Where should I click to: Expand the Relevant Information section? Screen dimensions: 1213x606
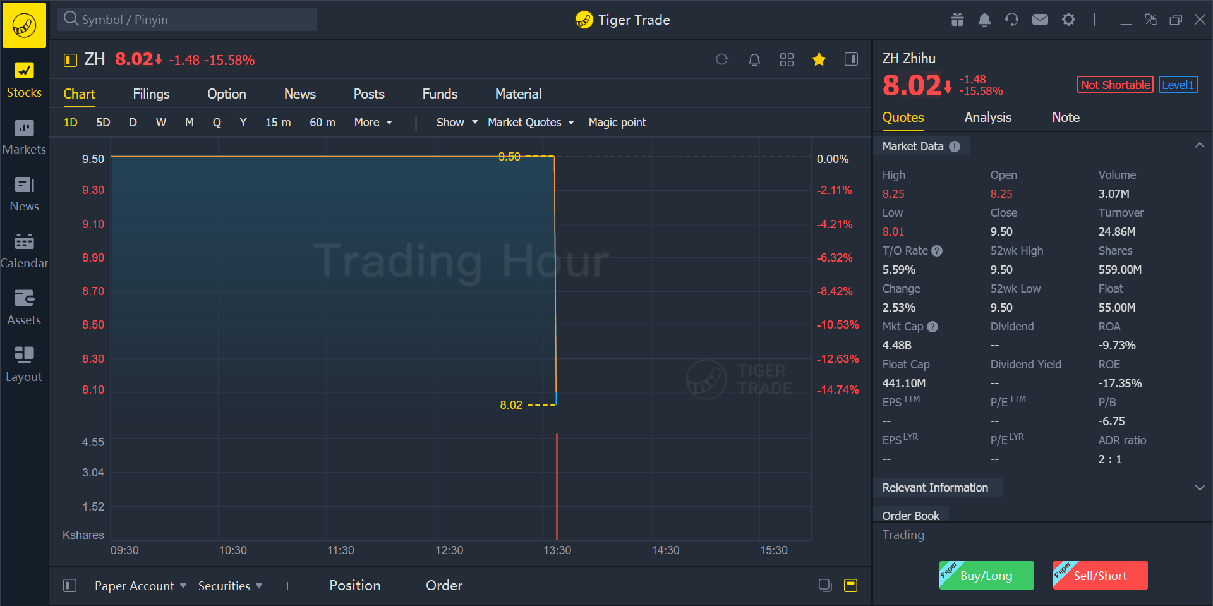click(1200, 488)
